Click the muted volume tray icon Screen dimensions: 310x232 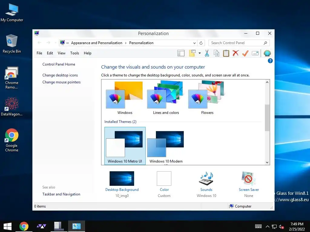pyautogui.click(x=281, y=227)
